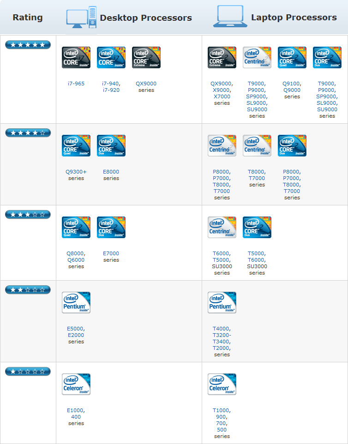Screen dimensions: 348x444
Task: Open the T1000 link
Action: click(x=221, y=411)
